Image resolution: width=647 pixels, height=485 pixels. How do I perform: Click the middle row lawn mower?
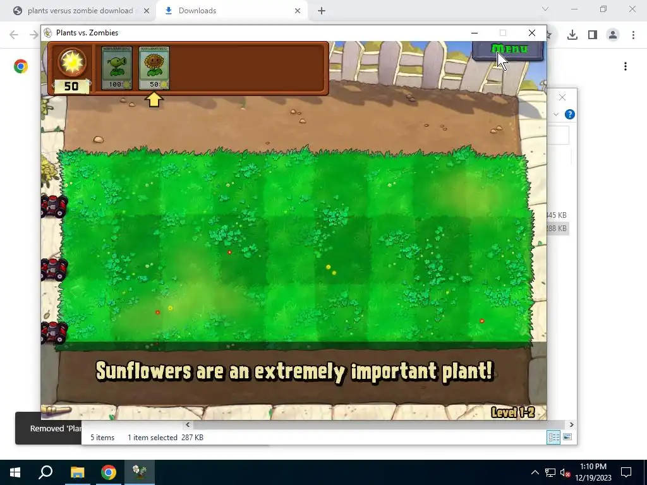click(54, 269)
